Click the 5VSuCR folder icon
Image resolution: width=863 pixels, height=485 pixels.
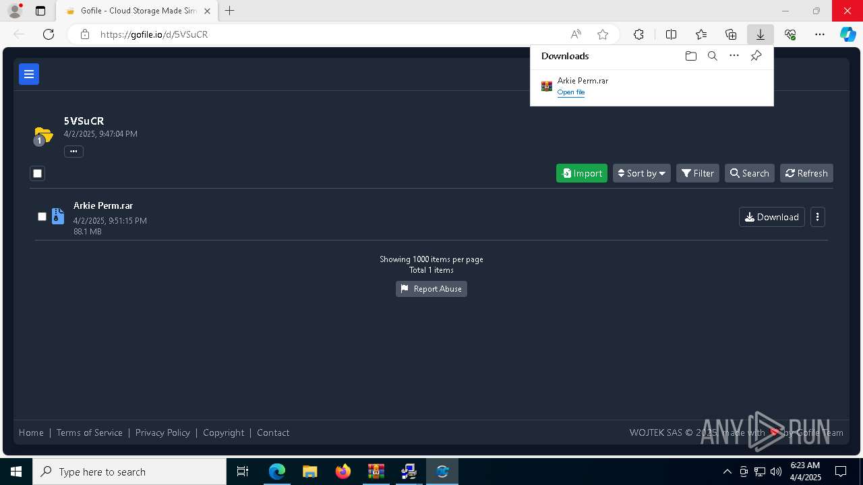pos(43,135)
